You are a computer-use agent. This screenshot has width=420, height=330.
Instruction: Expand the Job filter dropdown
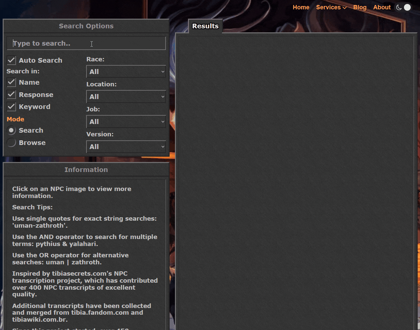click(x=126, y=122)
